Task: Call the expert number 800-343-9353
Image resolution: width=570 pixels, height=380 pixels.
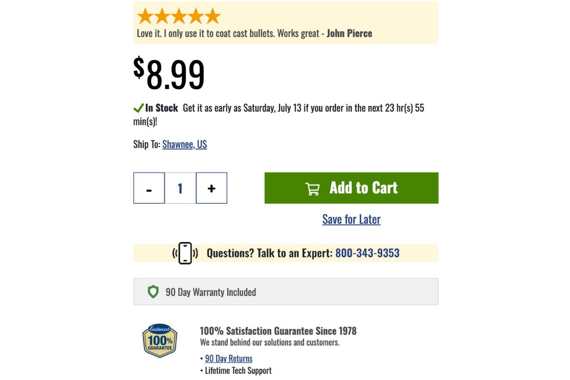Action: (x=367, y=253)
